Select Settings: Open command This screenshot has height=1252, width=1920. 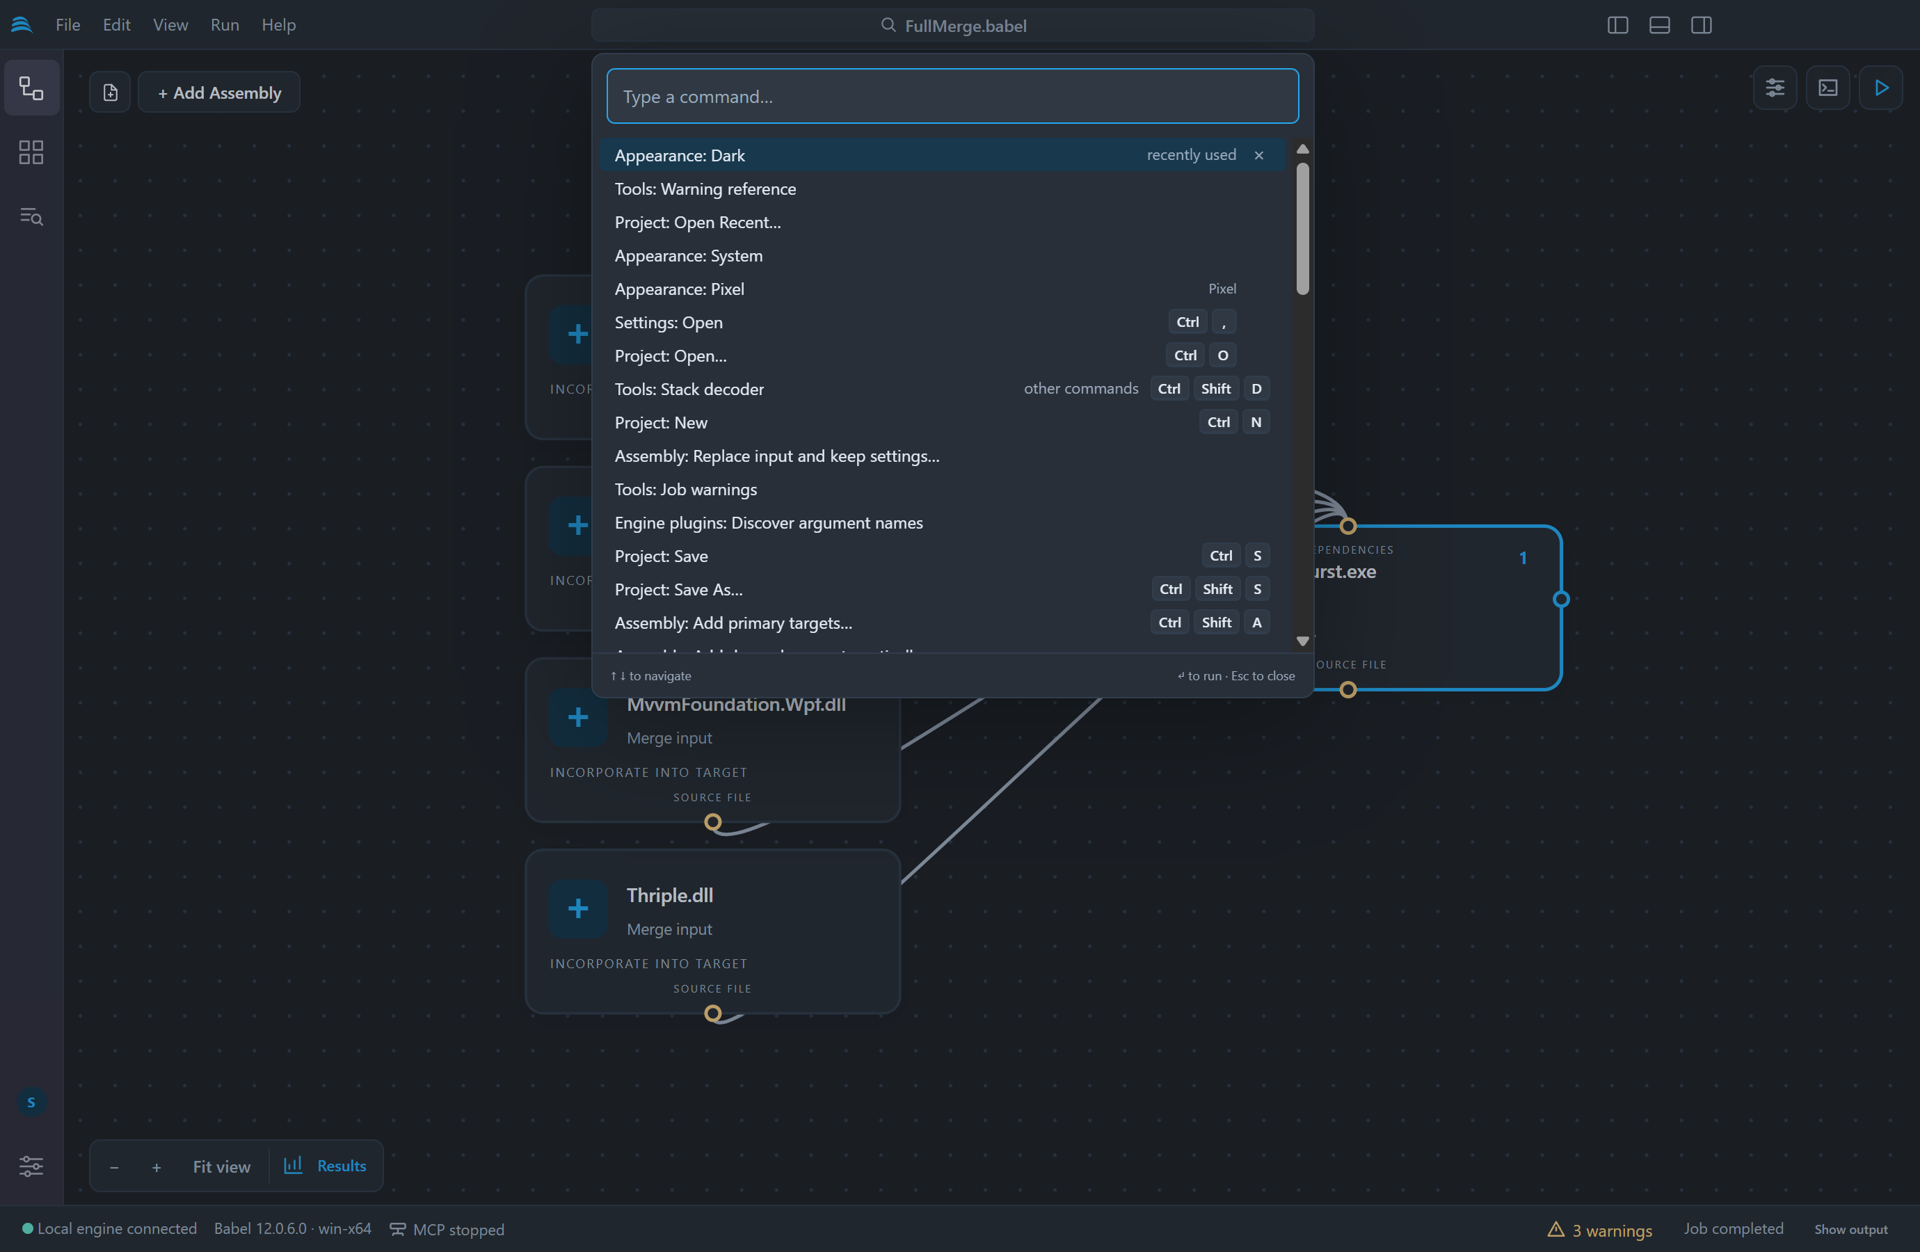[x=941, y=322]
